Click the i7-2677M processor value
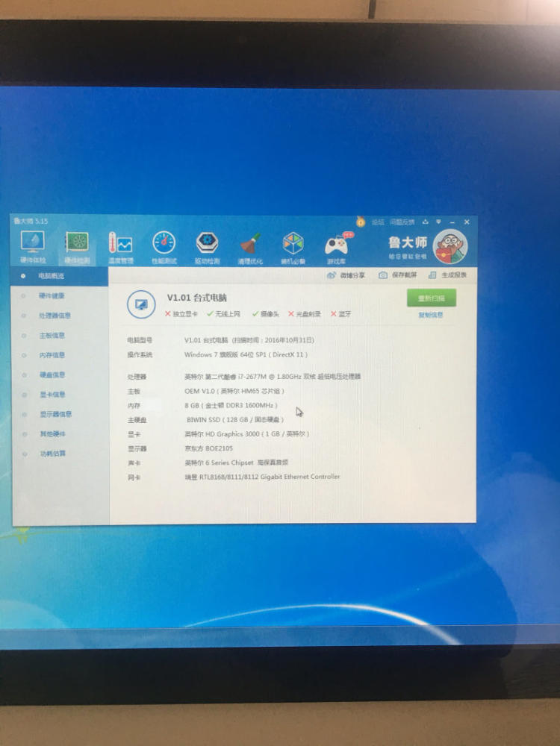The height and width of the screenshot is (746, 560). tap(273, 376)
